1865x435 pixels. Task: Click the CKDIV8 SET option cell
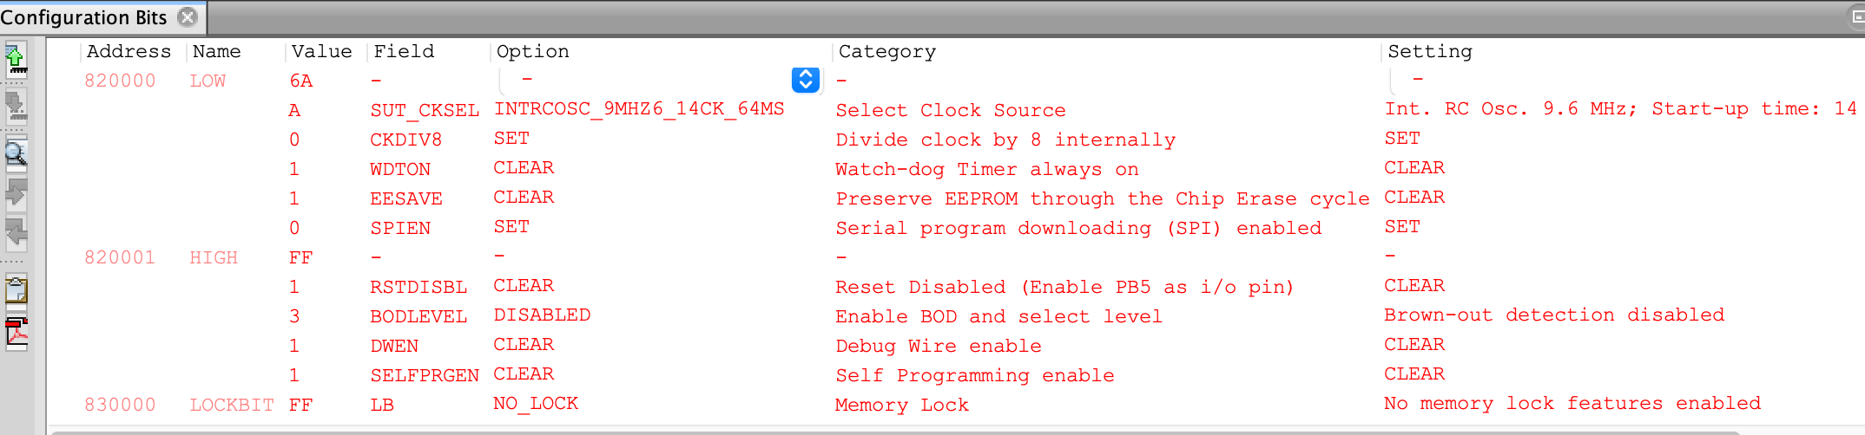coord(511,139)
